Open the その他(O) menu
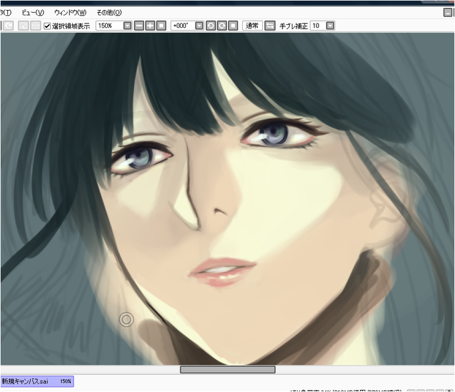 pyautogui.click(x=109, y=13)
